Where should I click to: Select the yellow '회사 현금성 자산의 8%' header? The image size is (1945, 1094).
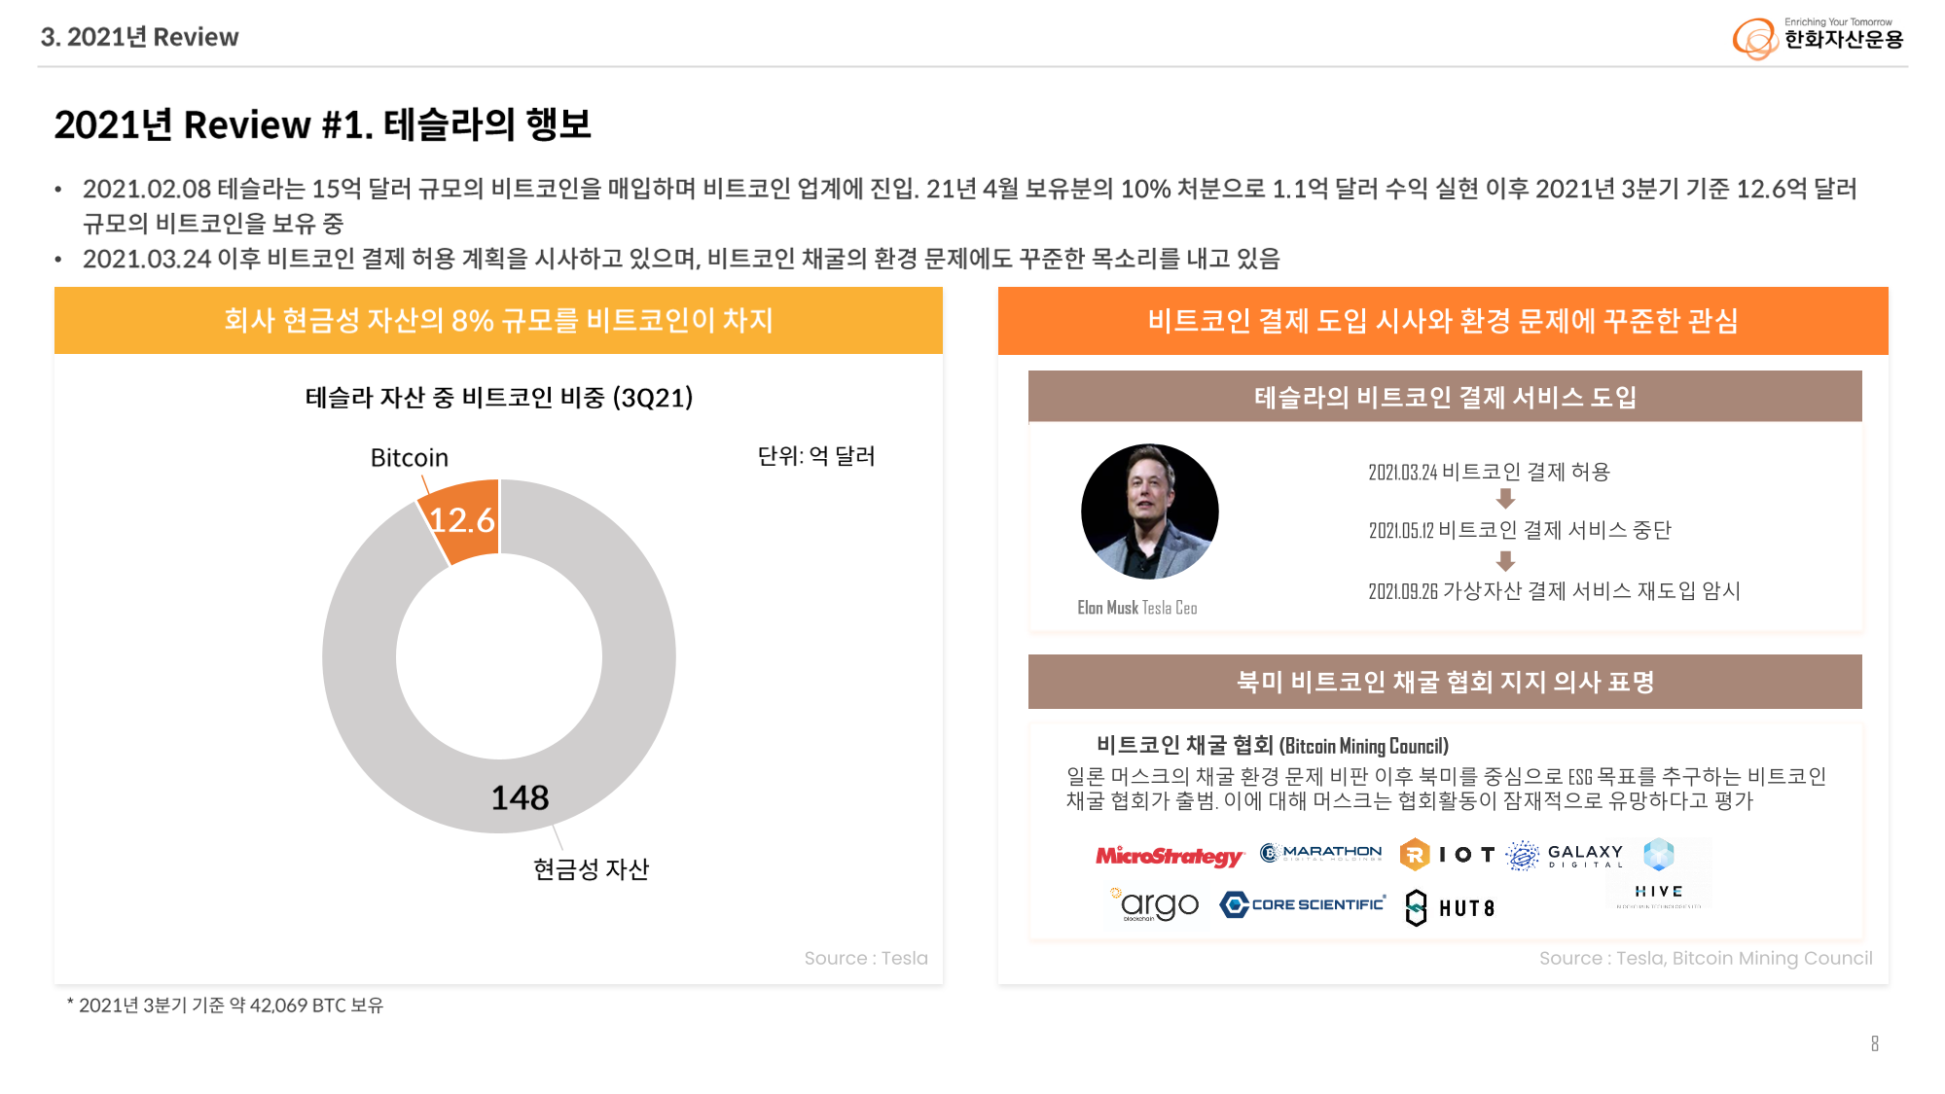(498, 320)
